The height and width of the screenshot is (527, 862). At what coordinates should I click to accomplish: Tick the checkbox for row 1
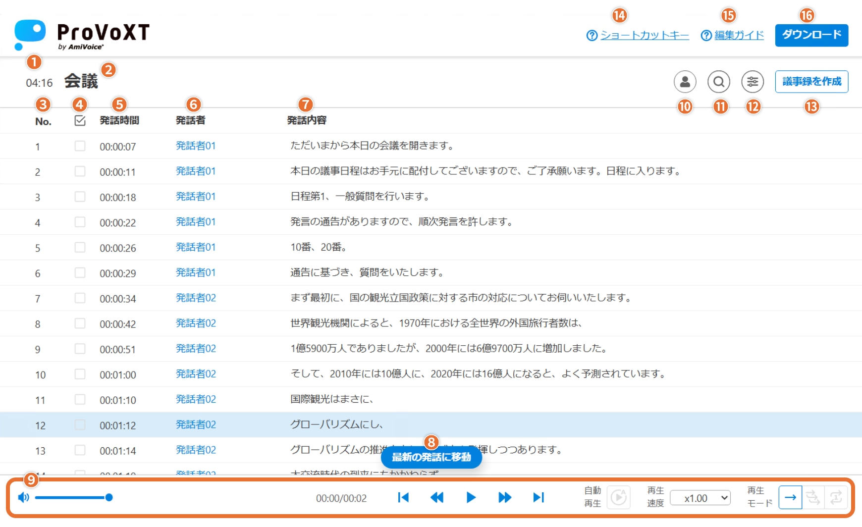click(80, 146)
